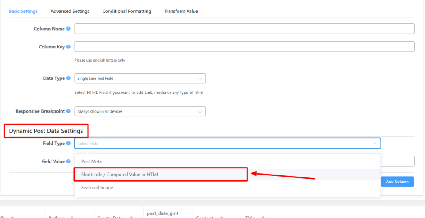The width and height of the screenshot is (425, 218).
Task: Click the Responsive Breakpoint info icon
Action: click(x=68, y=112)
